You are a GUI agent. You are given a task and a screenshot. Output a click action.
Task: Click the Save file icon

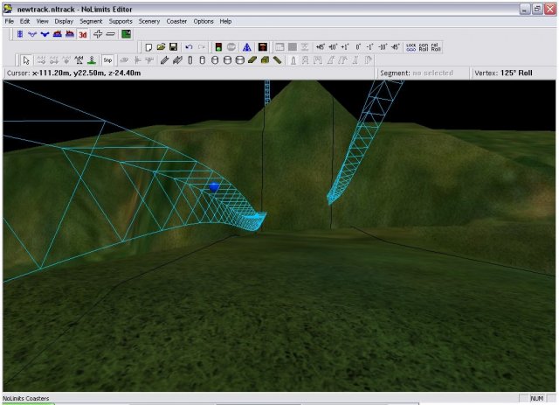[x=174, y=46]
